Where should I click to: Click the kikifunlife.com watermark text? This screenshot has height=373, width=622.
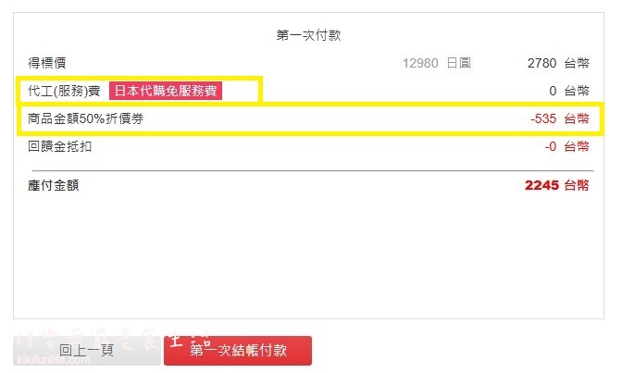pos(54,359)
